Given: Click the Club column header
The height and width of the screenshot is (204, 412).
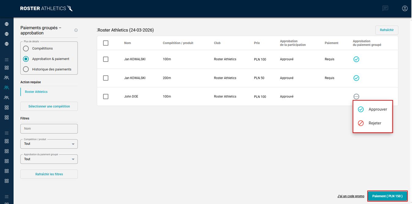Looking at the screenshot, I should (x=217, y=43).
